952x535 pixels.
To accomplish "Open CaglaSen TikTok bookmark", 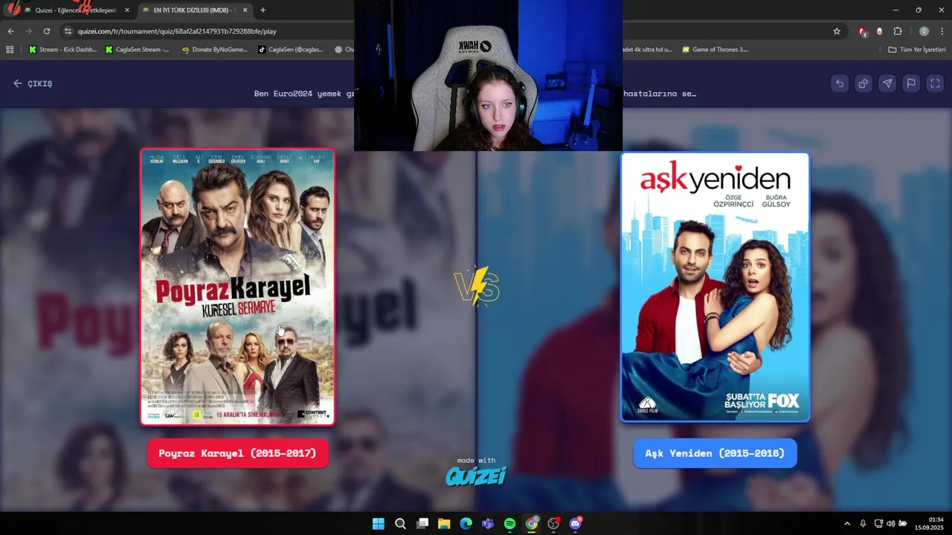I will 290,50.
